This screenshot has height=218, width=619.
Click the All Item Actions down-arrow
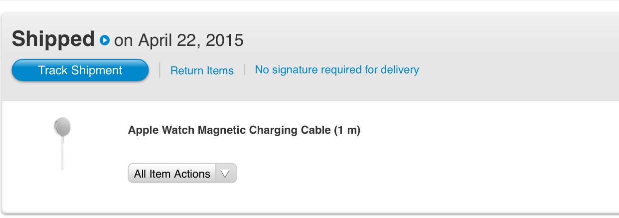tap(225, 174)
